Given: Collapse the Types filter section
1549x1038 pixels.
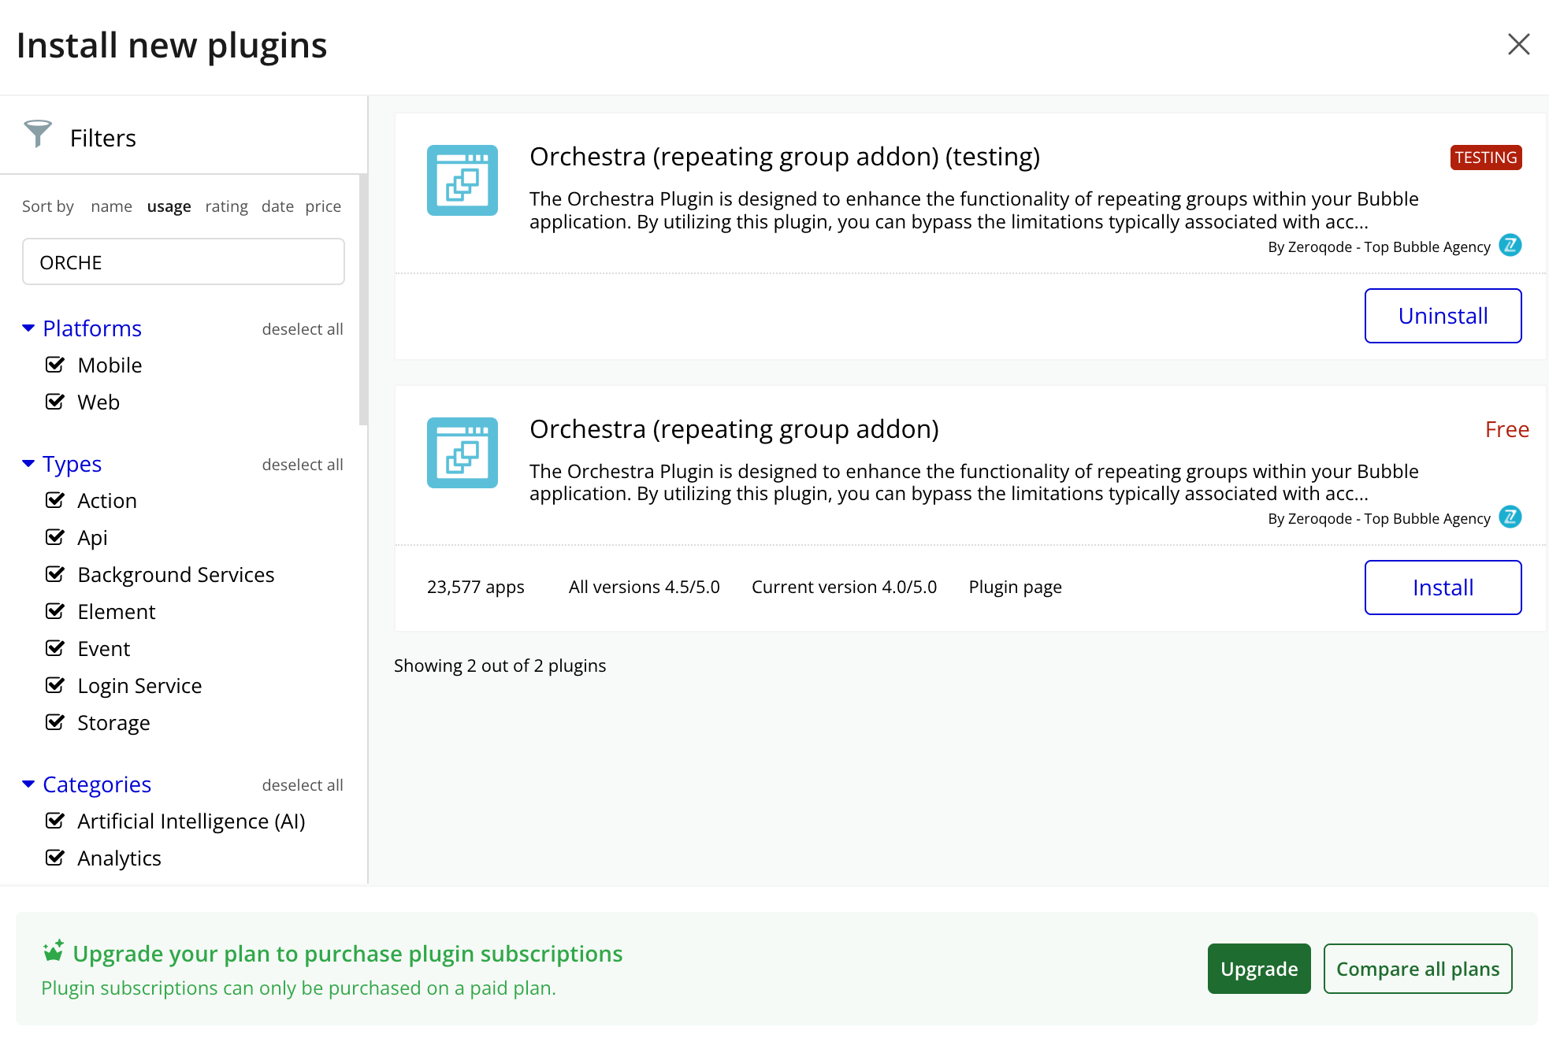Looking at the screenshot, I should click(28, 464).
